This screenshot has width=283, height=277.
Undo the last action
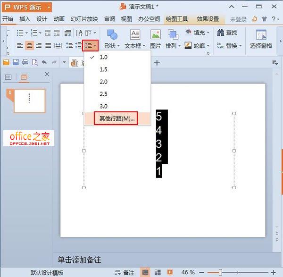44,62
